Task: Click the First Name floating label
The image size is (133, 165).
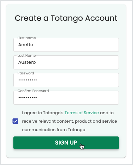Action: (27, 38)
